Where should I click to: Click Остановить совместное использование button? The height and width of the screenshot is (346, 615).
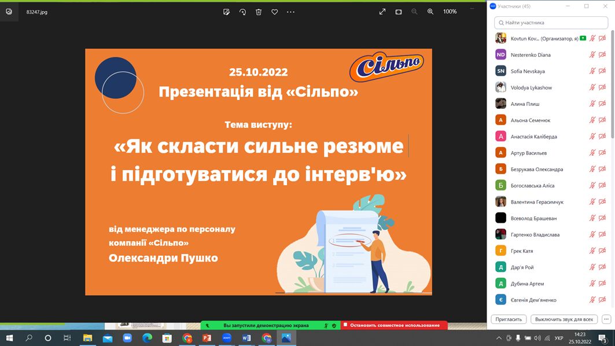pyautogui.click(x=394, y=325)
